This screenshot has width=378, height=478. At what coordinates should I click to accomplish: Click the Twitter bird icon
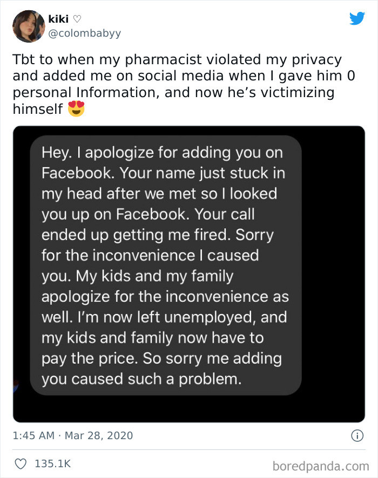[357, 18]
